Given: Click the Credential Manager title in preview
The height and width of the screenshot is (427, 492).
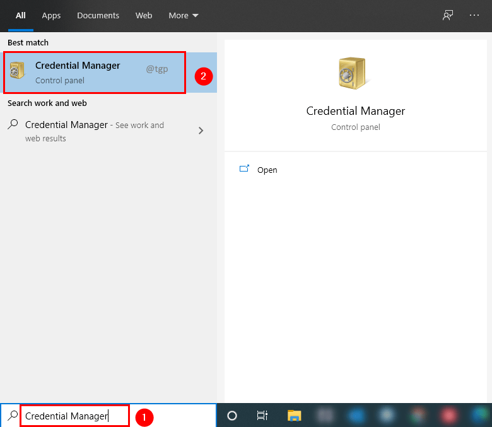Looking at the screenshot, I should point(356,111).
